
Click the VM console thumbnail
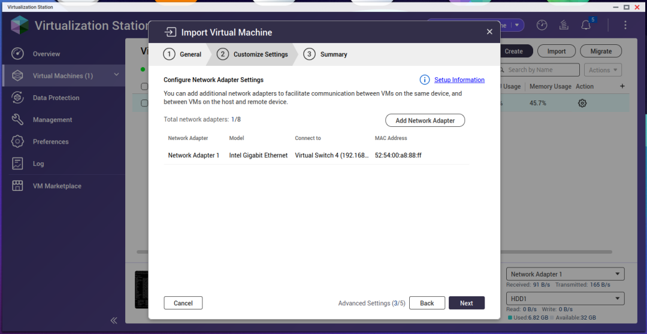(x=141, y=290)
